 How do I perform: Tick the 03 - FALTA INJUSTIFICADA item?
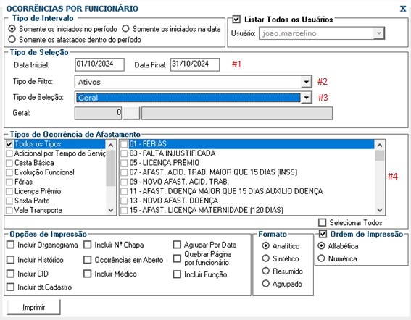(x=124, y=153)
